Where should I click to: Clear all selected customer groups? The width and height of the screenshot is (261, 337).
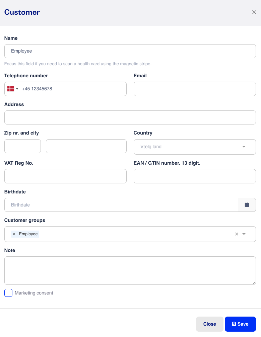pos(237,234)
